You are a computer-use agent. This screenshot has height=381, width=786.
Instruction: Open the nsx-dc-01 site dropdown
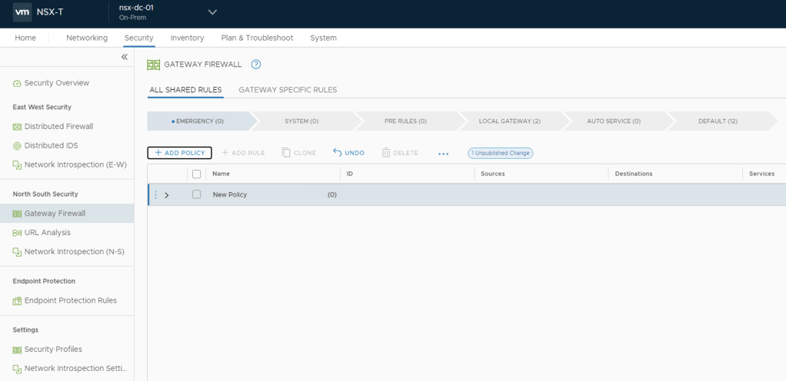point(212,12)
